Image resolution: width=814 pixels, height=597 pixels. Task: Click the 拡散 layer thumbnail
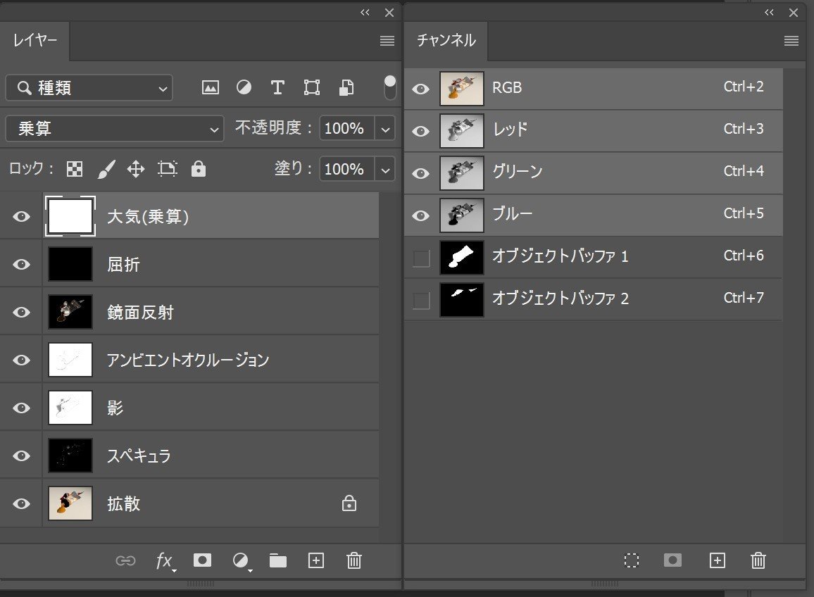tap(70, 503)
